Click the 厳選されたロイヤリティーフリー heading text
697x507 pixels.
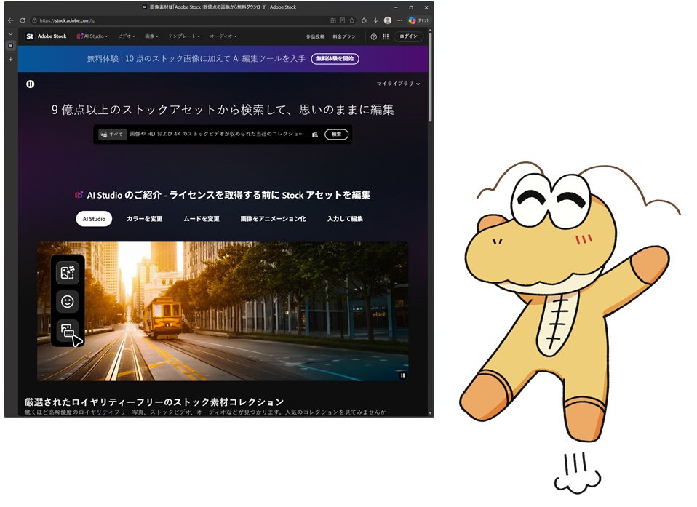point(154,402)
